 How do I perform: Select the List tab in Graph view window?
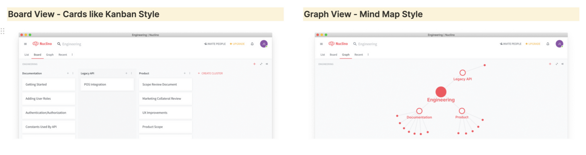tap(323, 55)
